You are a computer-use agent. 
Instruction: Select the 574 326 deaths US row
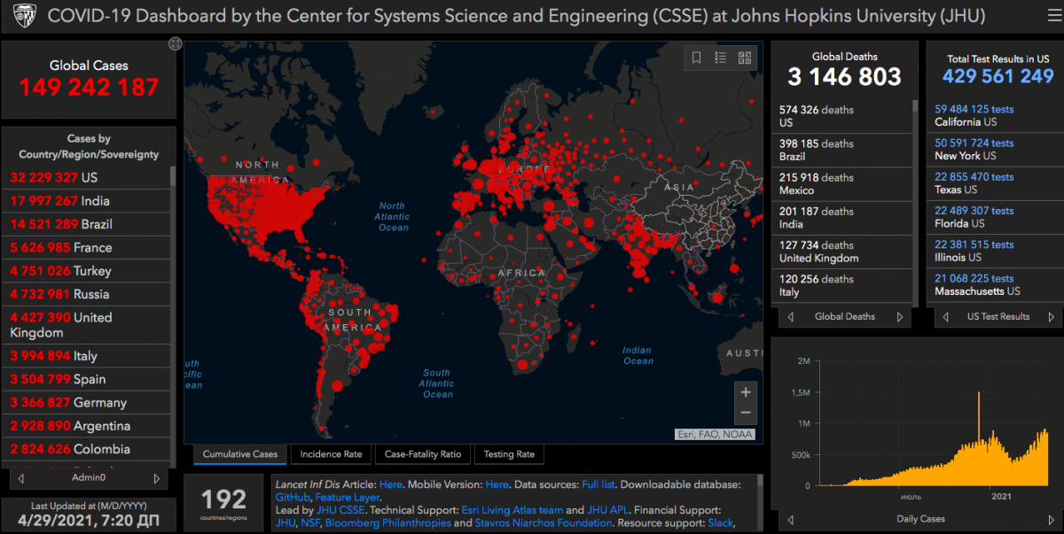(842, 116)
